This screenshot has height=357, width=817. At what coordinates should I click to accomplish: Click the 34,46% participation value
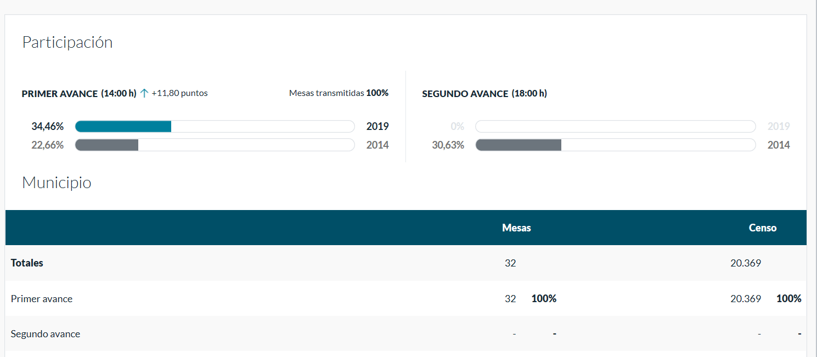(x=48, y=127)
